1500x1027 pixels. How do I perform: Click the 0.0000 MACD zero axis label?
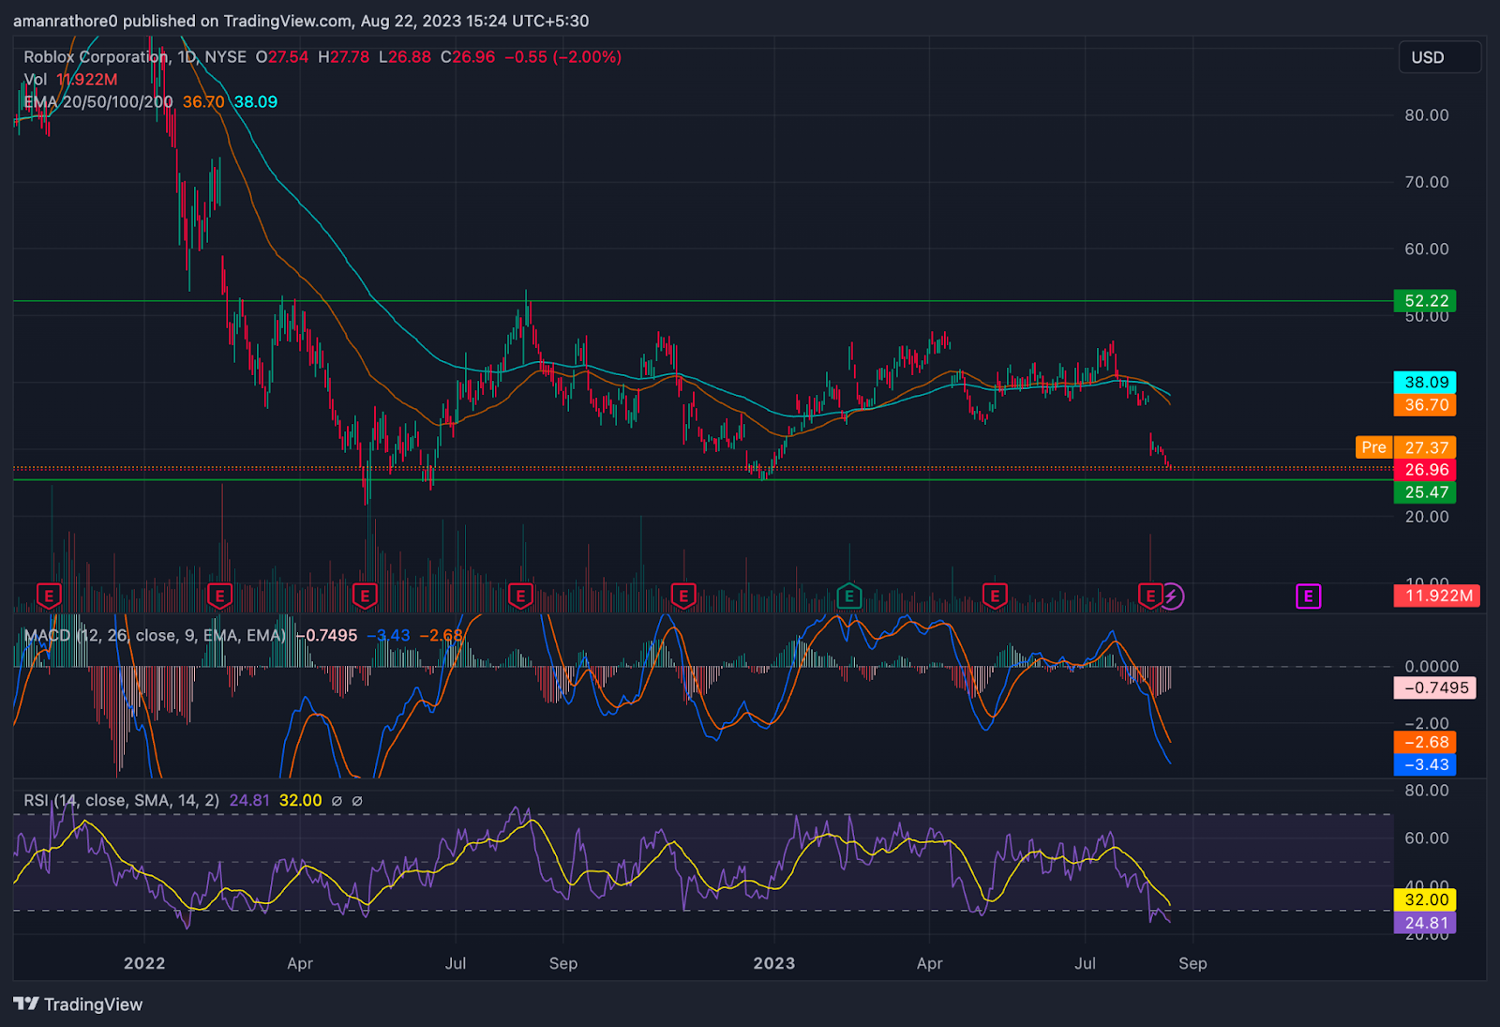click(x=1432, y=666)
